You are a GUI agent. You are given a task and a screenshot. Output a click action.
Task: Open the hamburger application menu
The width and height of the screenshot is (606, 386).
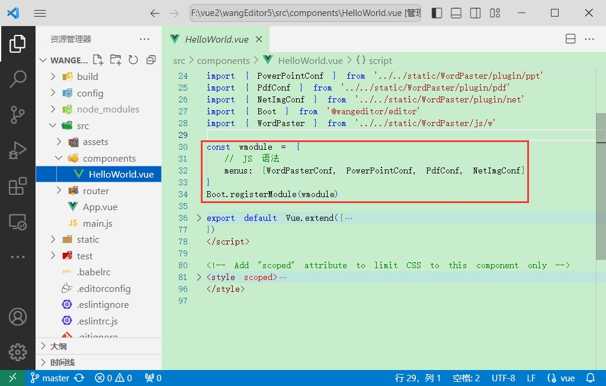point(40,13)
